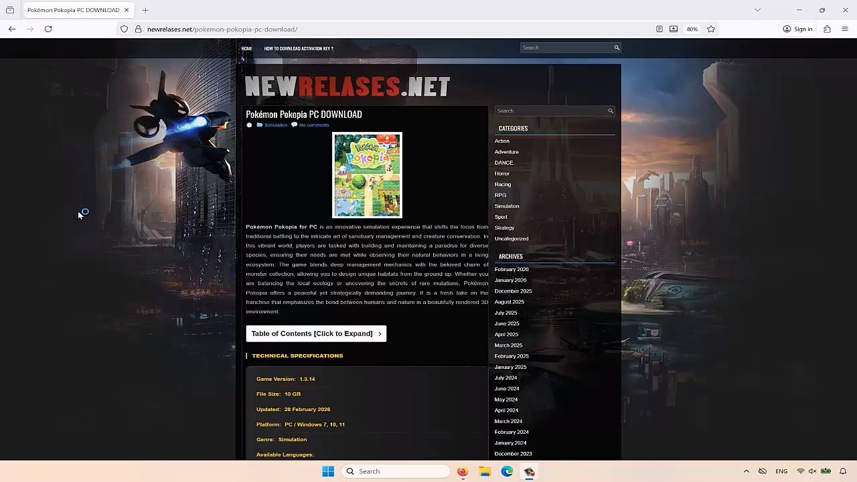Open How To Download Activation Key page
Viewport: 857px width, 482px height.
click(299, 48)
